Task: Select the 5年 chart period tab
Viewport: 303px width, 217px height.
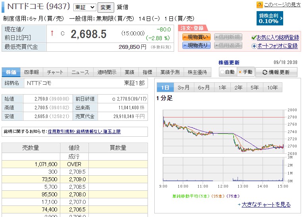Action: point(255,87)
